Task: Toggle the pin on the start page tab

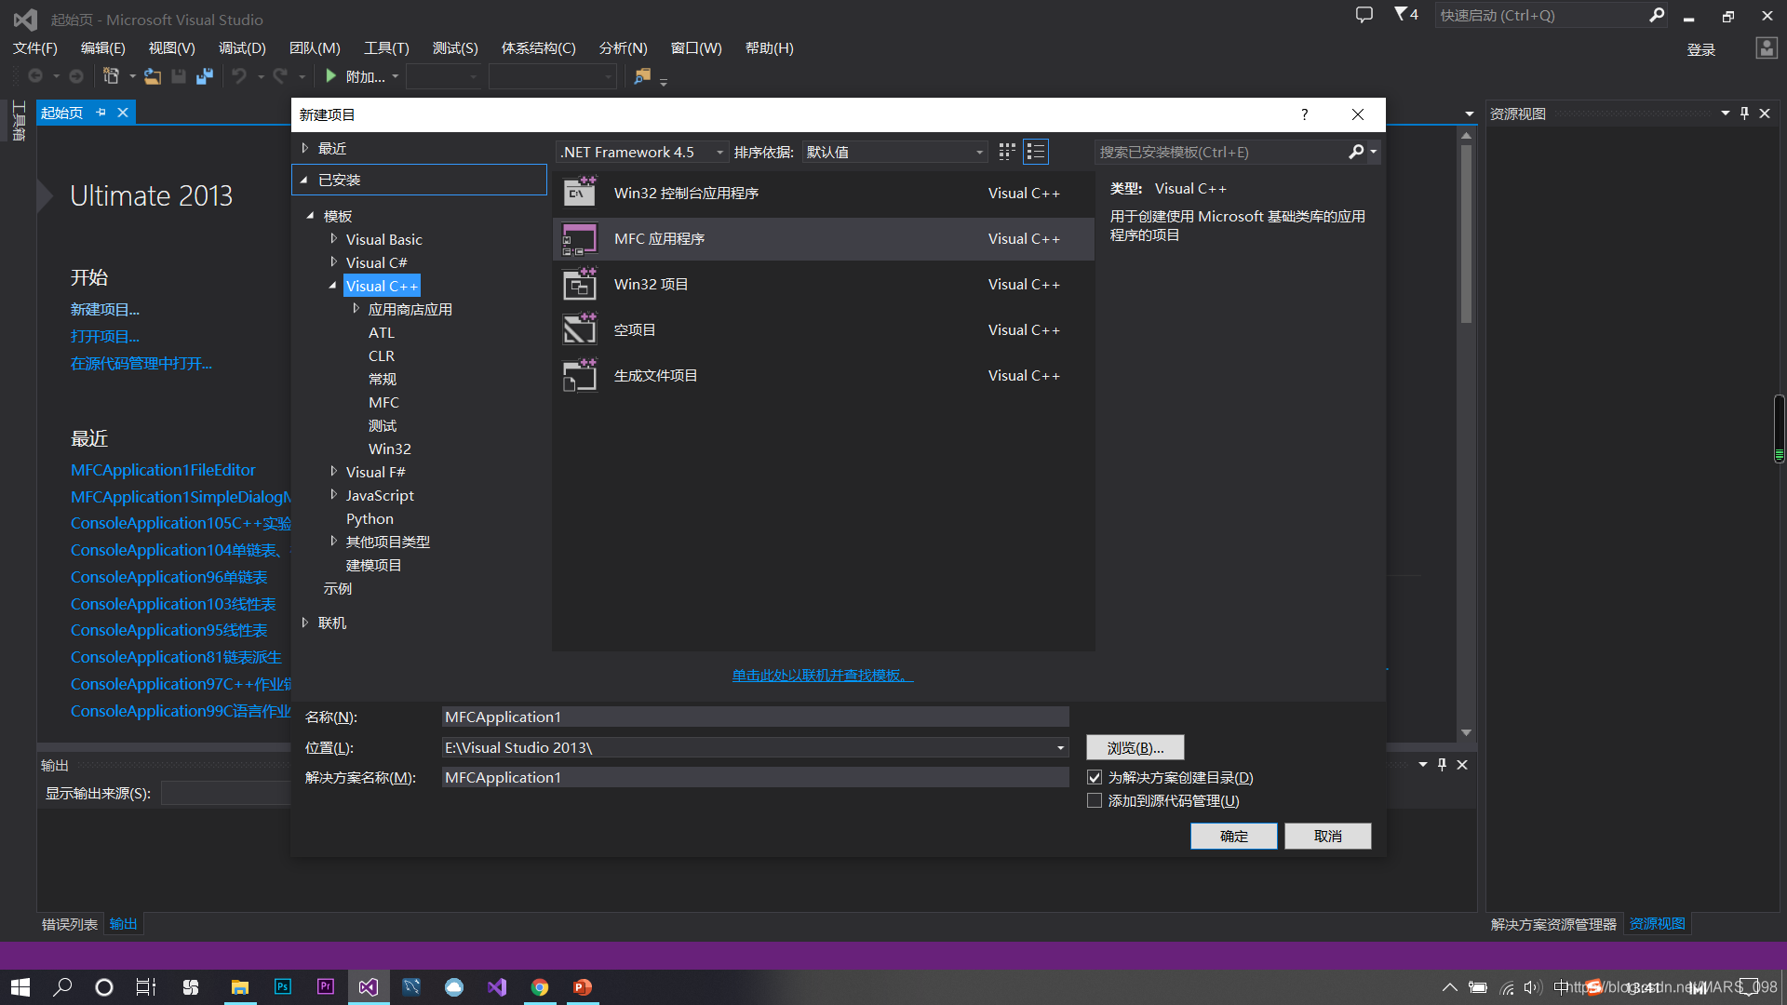Action: point(101,113)
